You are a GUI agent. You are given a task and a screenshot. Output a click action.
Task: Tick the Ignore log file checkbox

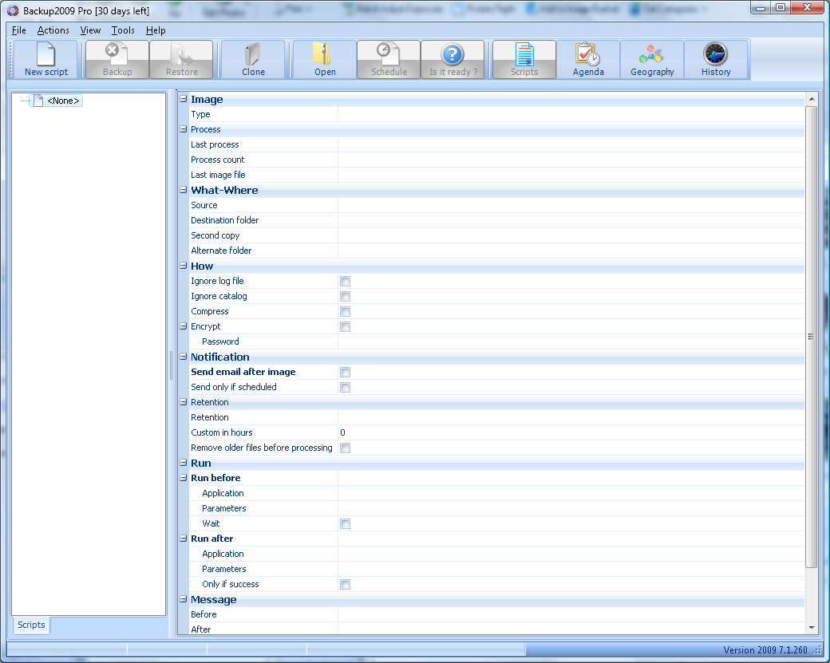tap(345, 282)
